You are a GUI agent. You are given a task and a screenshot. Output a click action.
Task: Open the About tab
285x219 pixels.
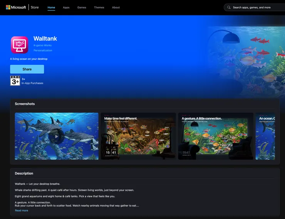[x=116, y=7]
